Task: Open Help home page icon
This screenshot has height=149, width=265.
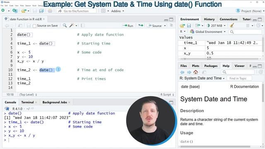Action: (196, 72)
